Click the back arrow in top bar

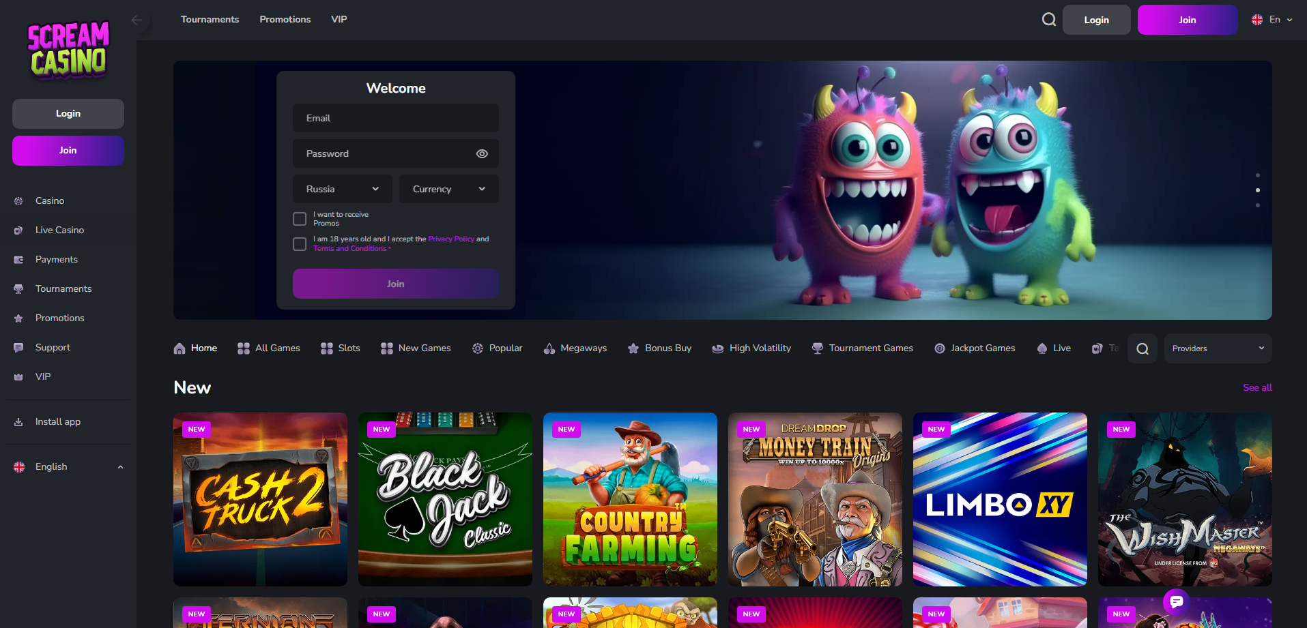click(x=137, y=20)
